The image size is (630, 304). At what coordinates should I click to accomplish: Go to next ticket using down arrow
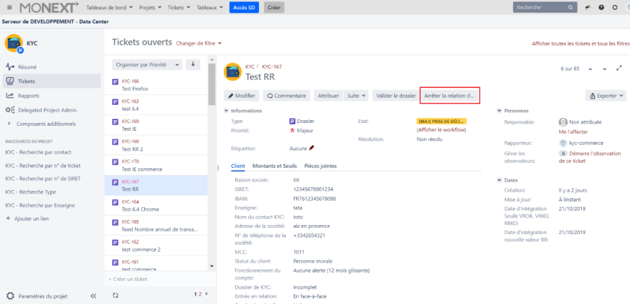pyautogui.click(x=604, y=69)
